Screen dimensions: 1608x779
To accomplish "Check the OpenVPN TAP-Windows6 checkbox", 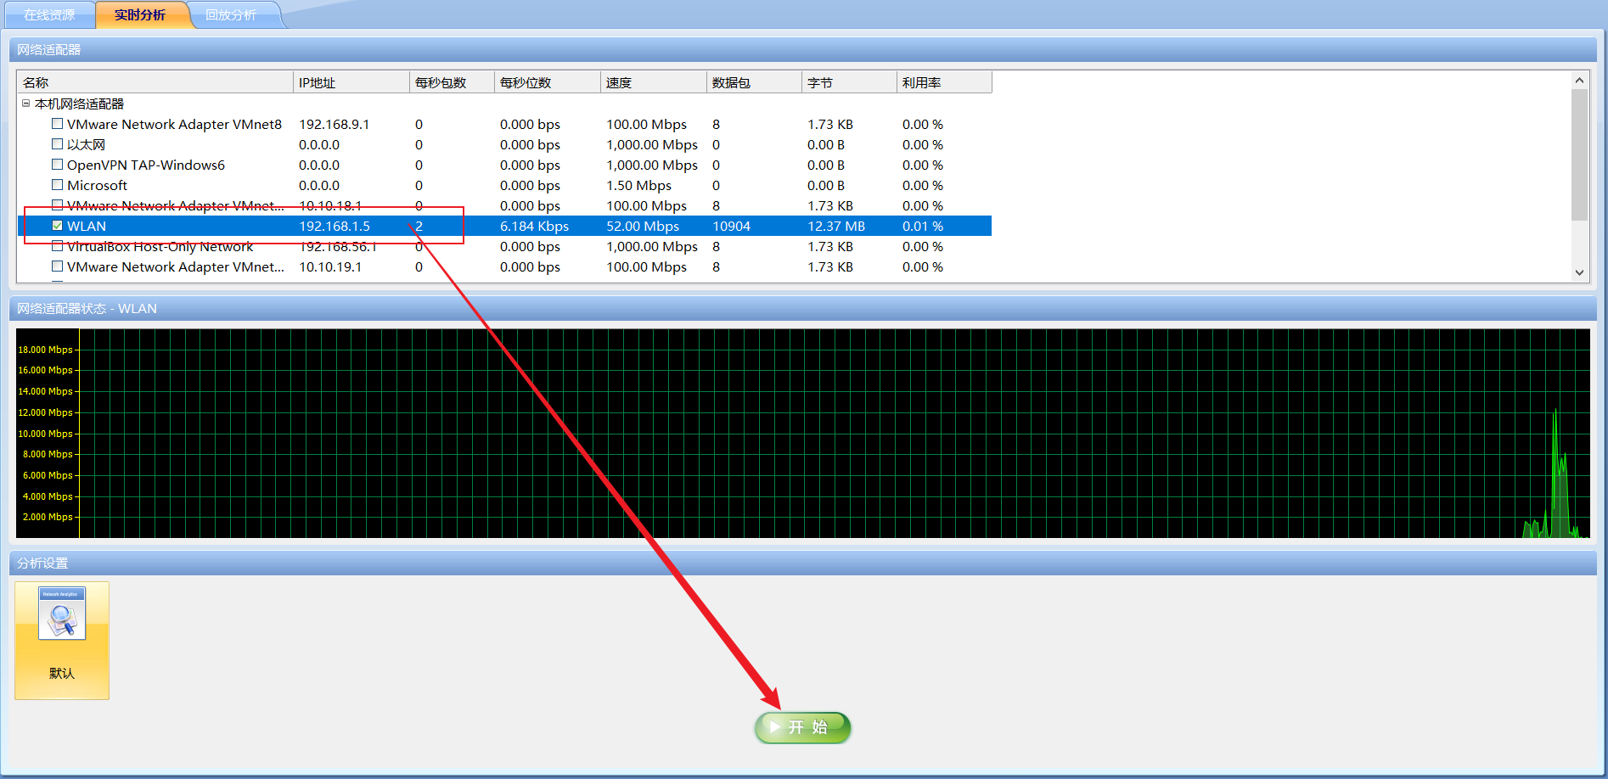I will click(58, 165).
